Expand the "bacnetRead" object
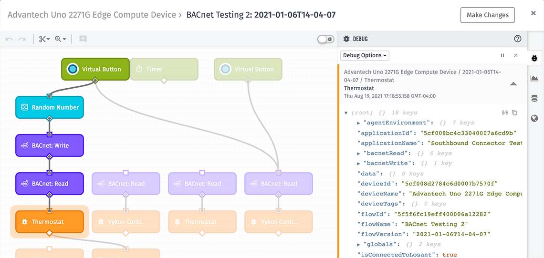 pyautogui.click(x=359, y=153)
